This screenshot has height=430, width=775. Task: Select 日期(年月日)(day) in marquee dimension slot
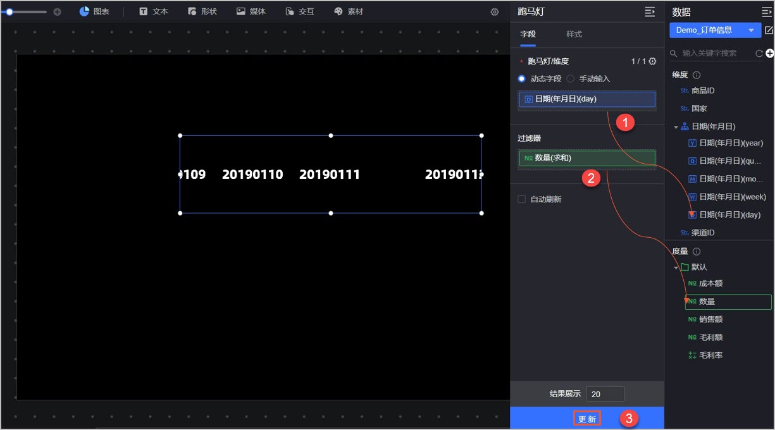pyautogui.click(x=587, y=99)
